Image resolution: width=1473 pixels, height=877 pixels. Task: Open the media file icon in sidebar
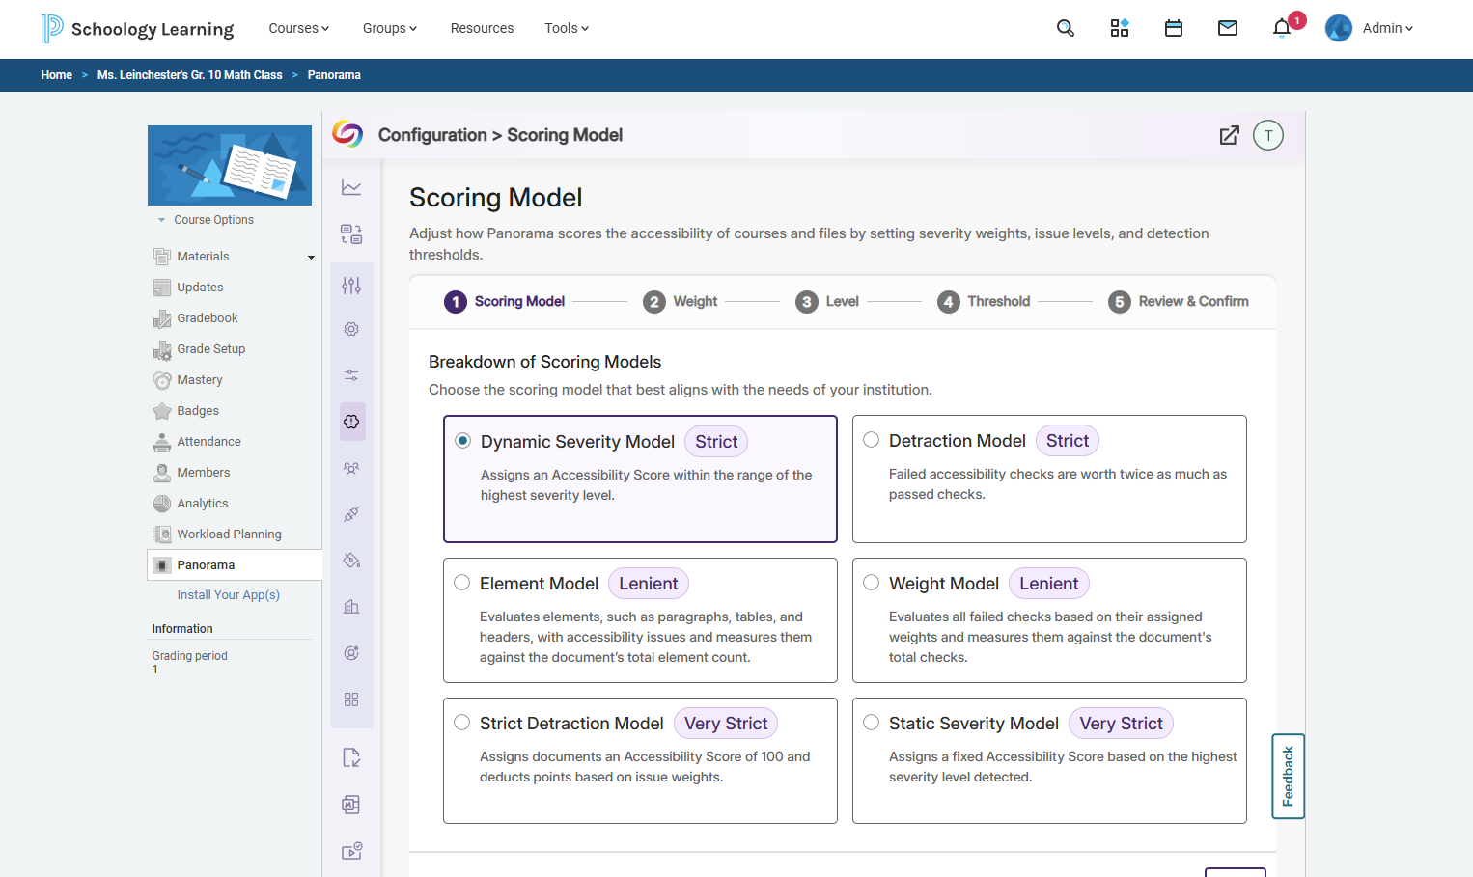coord(351,805)
